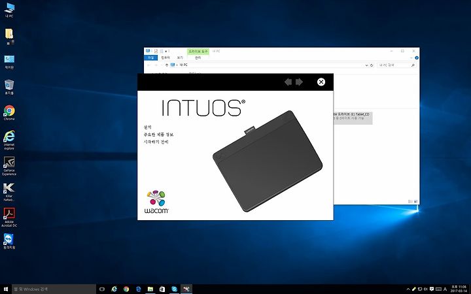Switch Explorer to large icons view

point(416,202)
